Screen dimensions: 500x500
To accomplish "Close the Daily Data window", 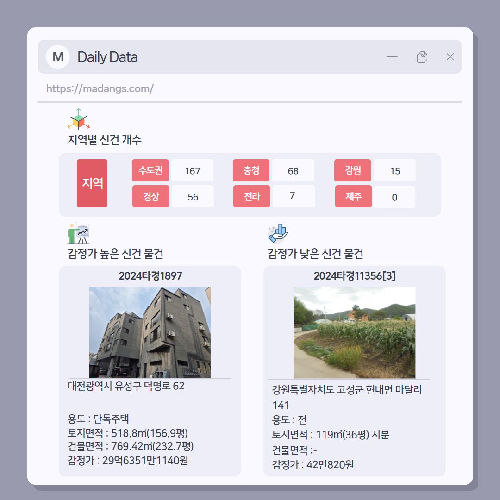I will click(x=450, y=57).
